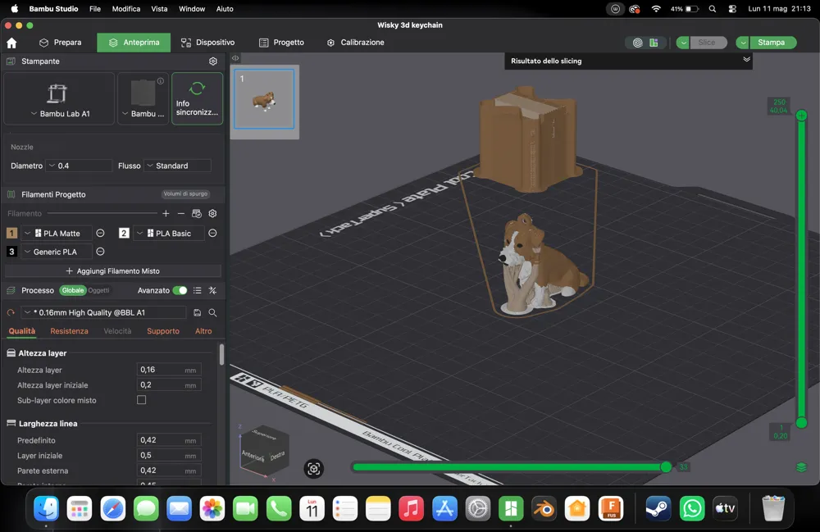Screen dimensions: 820x532
Task: Reset modified process preset arrow icon
Action: [11, 312]
